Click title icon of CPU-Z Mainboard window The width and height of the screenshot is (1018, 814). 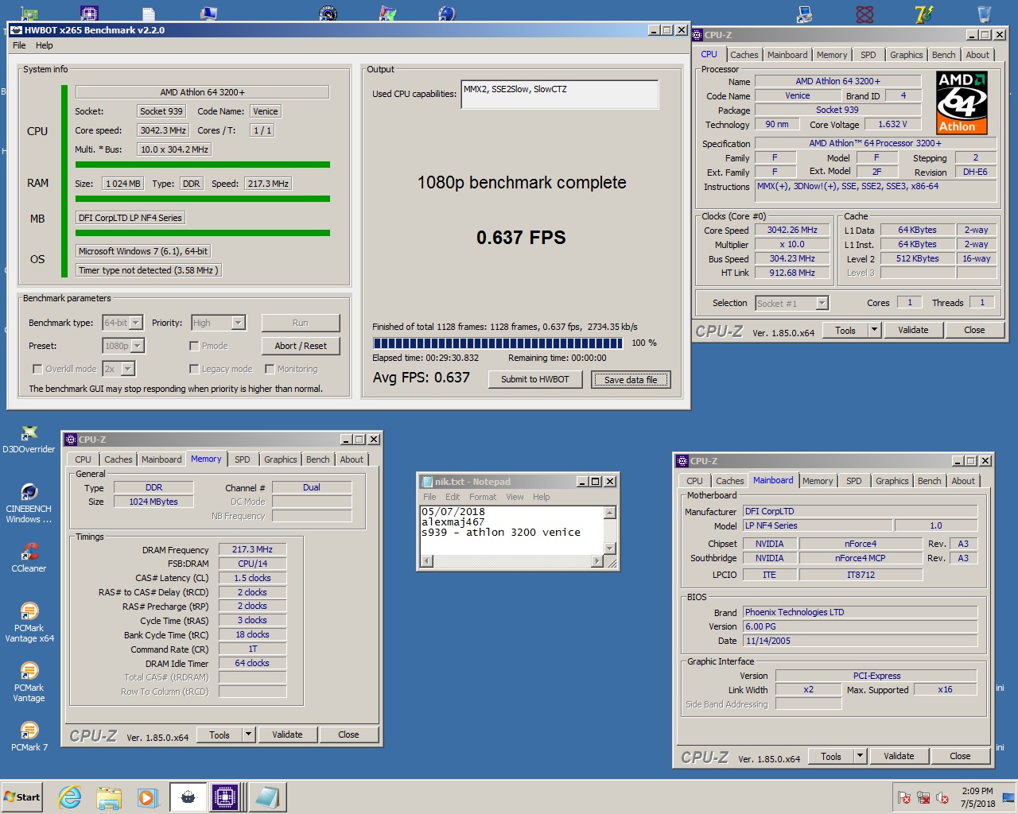pos(682,461)
